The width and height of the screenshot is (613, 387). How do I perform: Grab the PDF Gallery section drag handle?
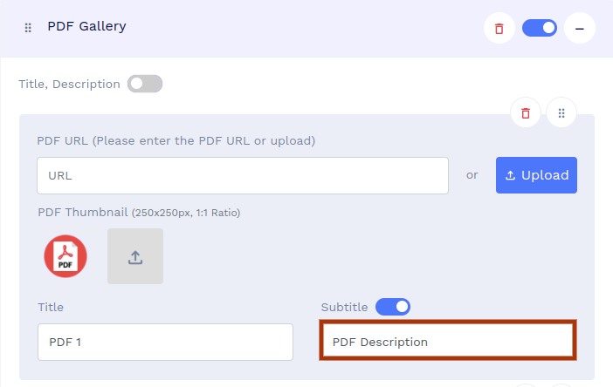click(x=28, y=28)
